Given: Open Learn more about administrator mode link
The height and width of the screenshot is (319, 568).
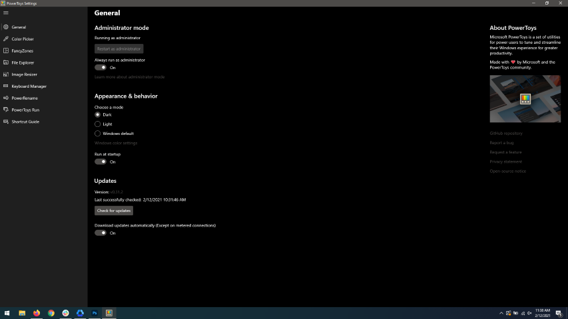Looking at the screenshot, I should click(130, 77).
